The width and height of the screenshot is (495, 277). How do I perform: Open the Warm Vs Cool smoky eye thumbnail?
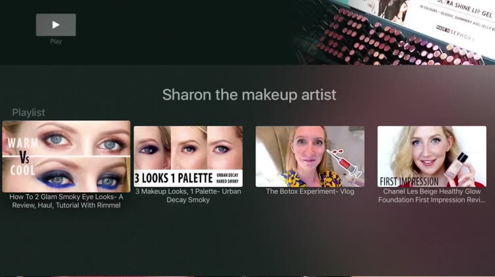(x=66, y=156)
